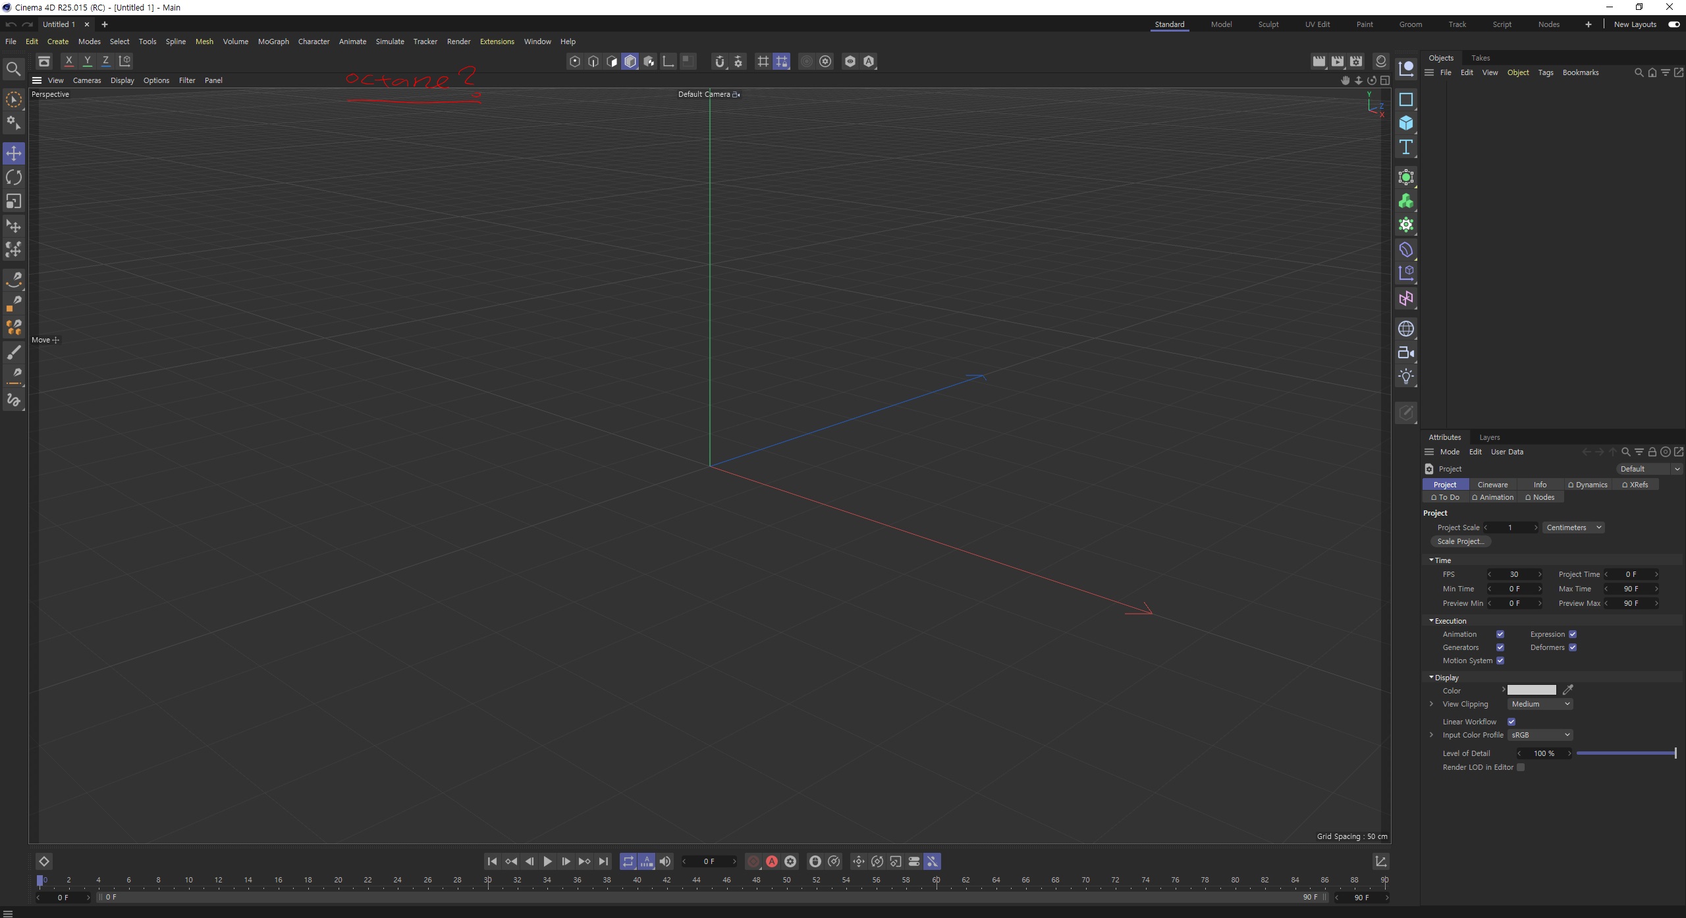The image size is (1686, 918).
Task: Open the search magnifier at top-left
Action: click(x=13, y=68)
